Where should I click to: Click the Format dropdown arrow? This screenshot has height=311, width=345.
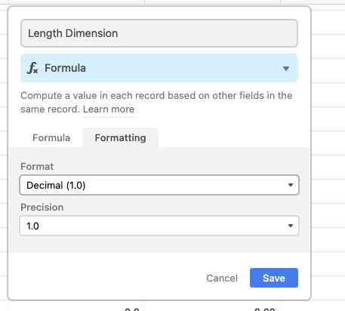[x=291, y=185]
